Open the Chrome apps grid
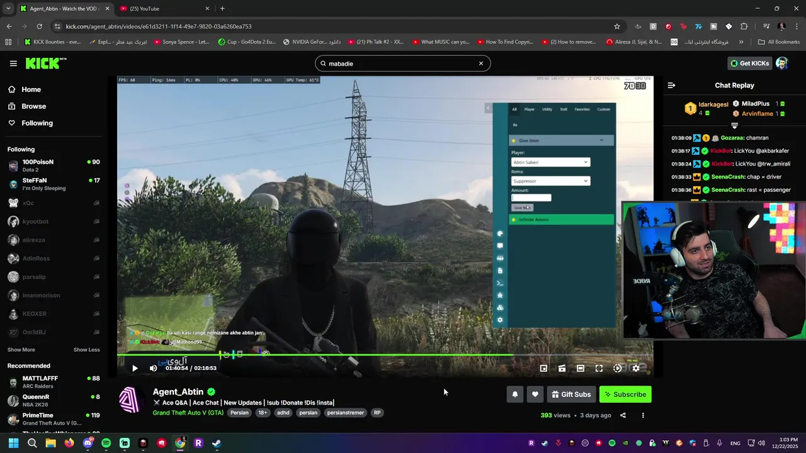 tap(8, 42)
